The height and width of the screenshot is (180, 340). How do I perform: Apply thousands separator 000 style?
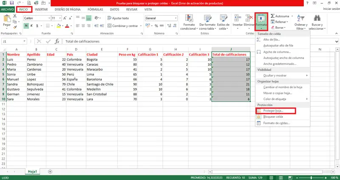[162, 26]
